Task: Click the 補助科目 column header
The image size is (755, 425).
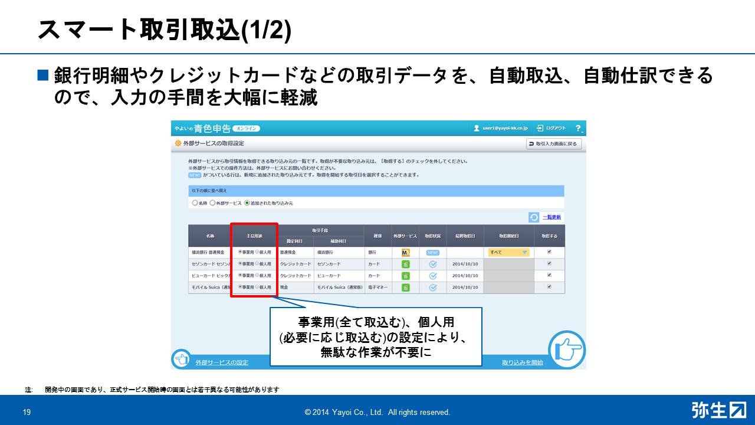Action: click(x=338, y=241)
